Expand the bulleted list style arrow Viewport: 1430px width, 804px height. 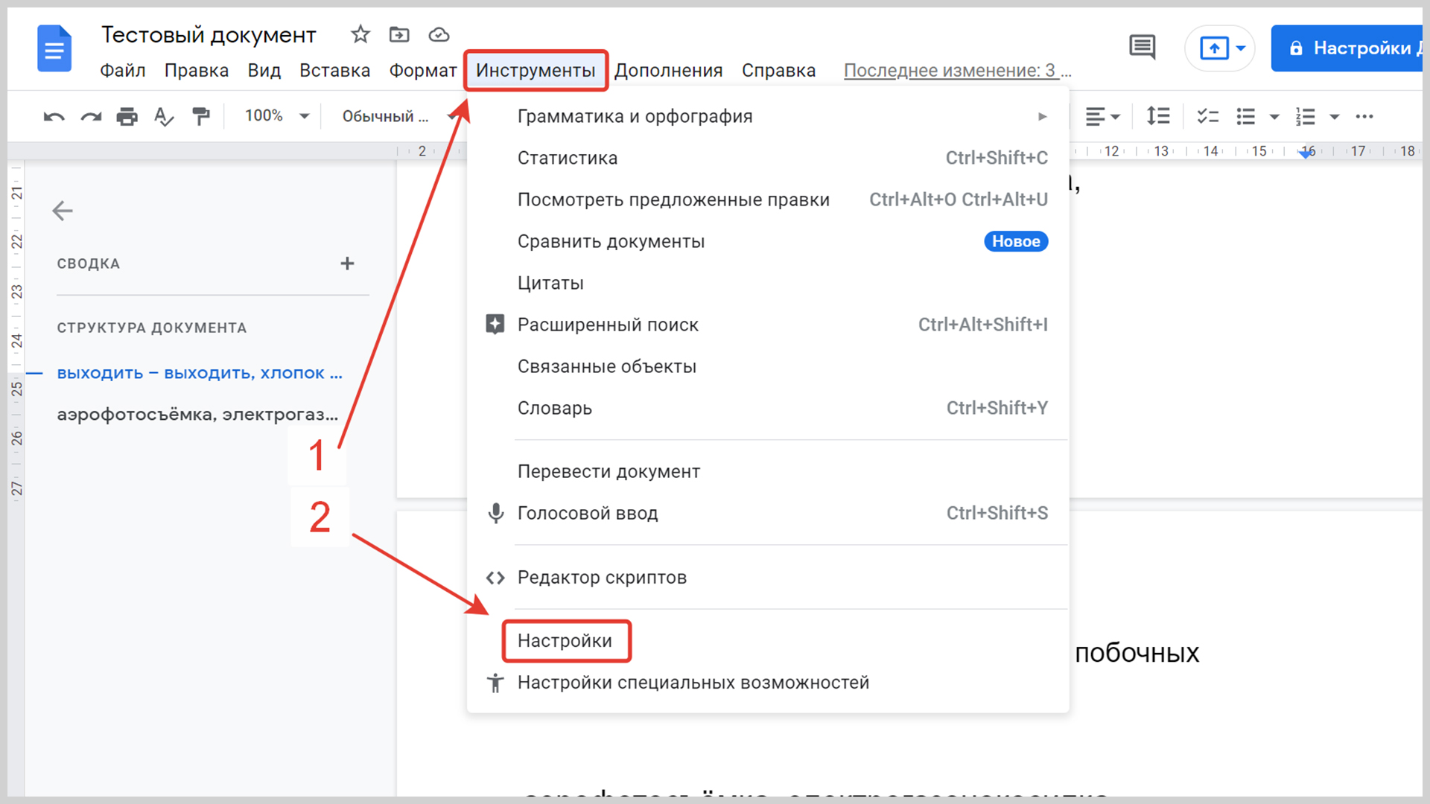pyautogui.click(x=1274, y=117)
